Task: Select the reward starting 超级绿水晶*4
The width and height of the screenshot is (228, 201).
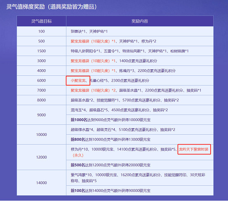Action: 123,130
